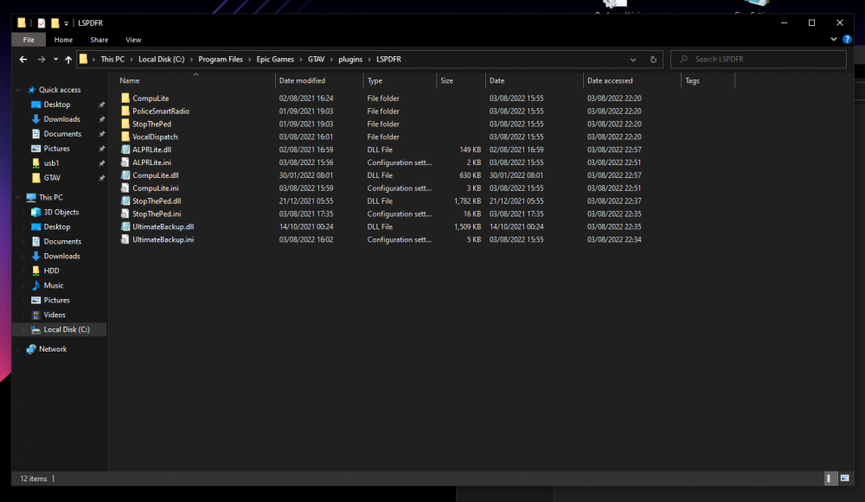The width and height of the screenshot is (865, 502).
Task: Click Epic Games in the address bar
Action: [275, 59]
